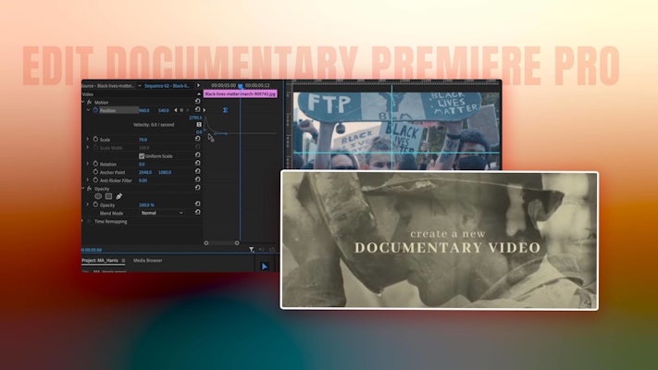
Task: Add or remove a Position keyframe
Action: [181, 110]
